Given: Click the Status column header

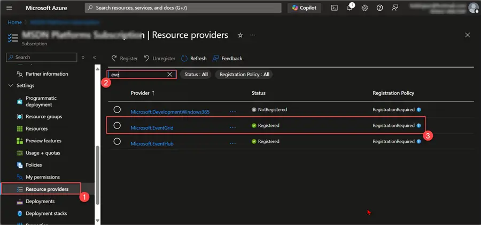Looking at the screenshot, I should tap(258, 93).
